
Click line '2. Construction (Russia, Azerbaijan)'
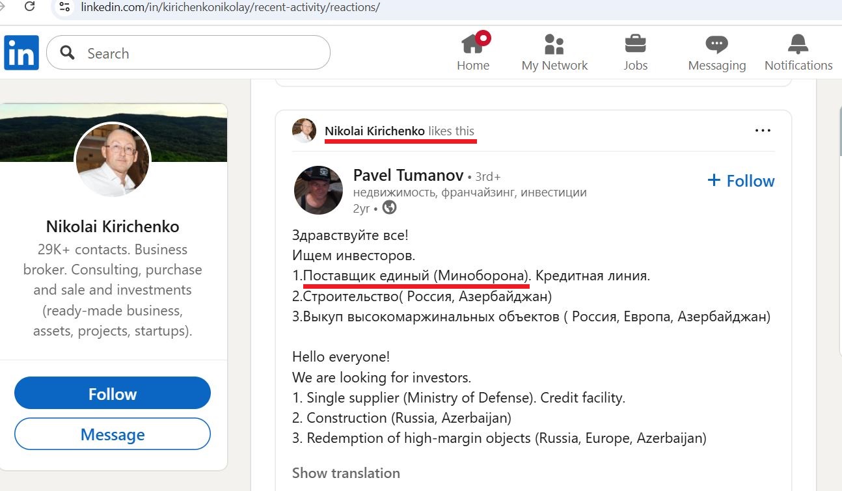[401, 418]
